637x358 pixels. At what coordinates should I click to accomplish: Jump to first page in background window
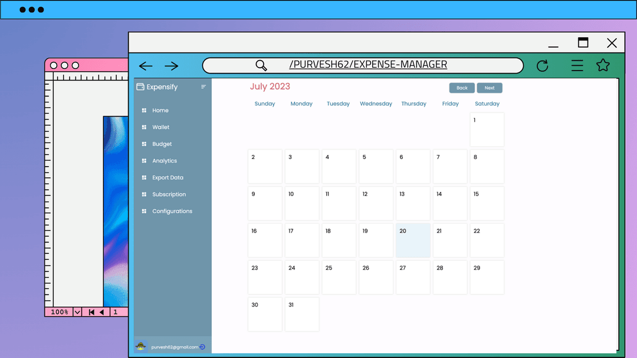pyautogui.click(x=91, y=312)
